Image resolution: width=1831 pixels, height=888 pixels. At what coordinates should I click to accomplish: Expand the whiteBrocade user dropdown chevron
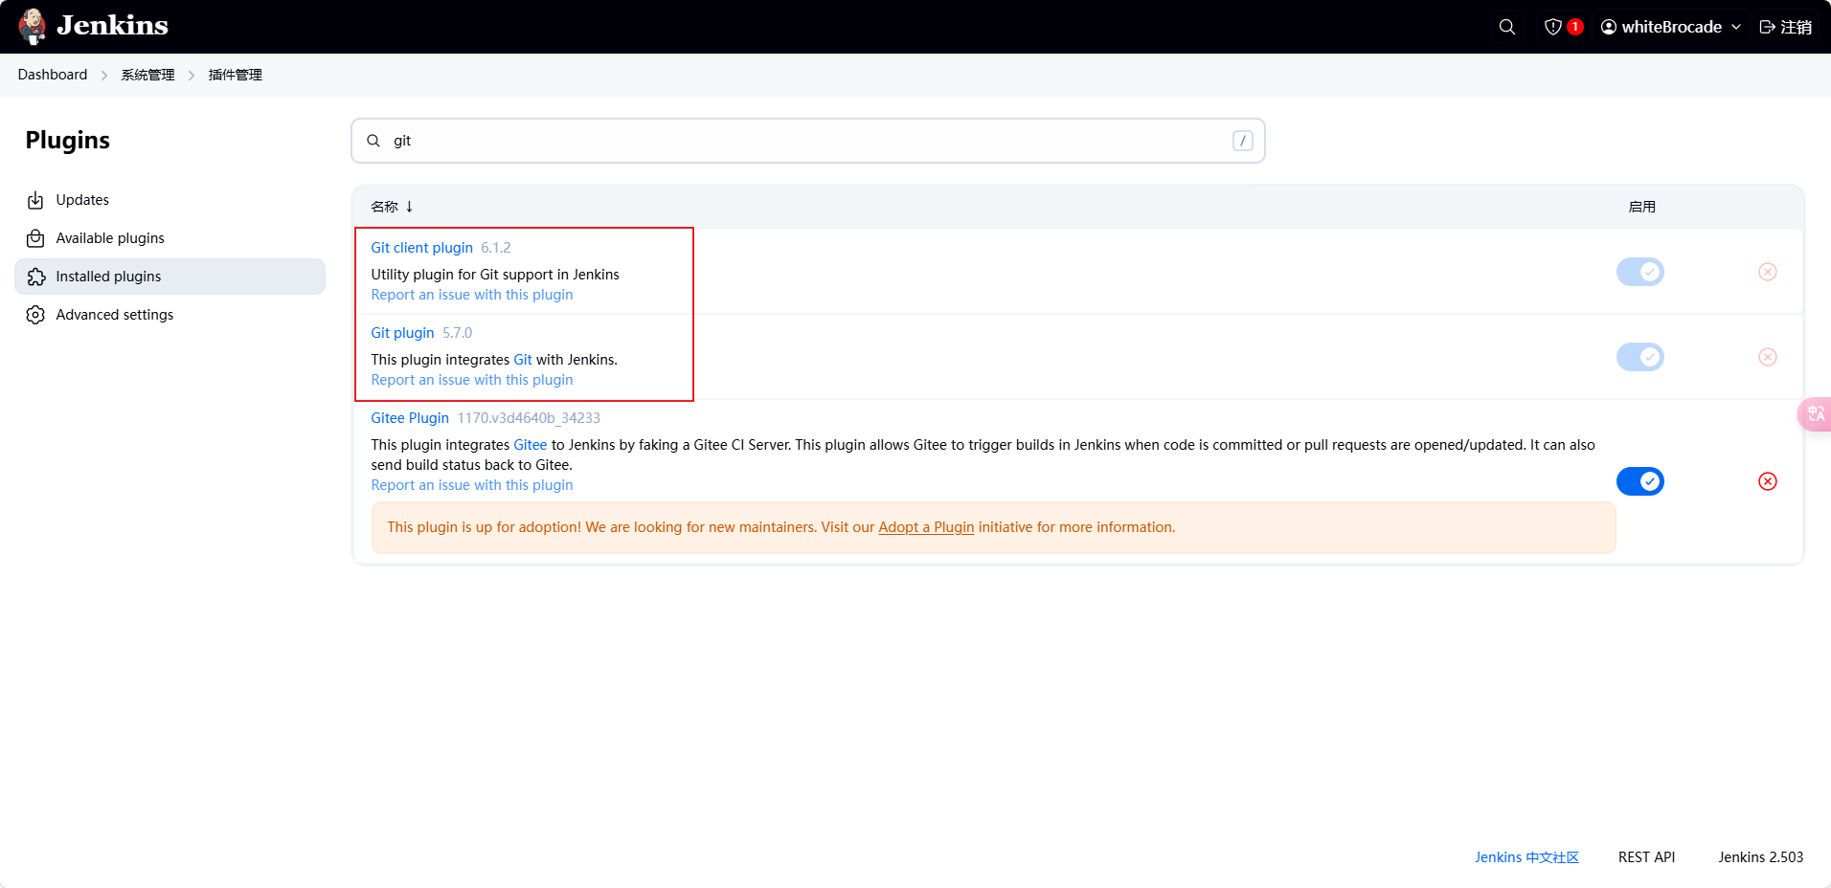[1736, 27]
